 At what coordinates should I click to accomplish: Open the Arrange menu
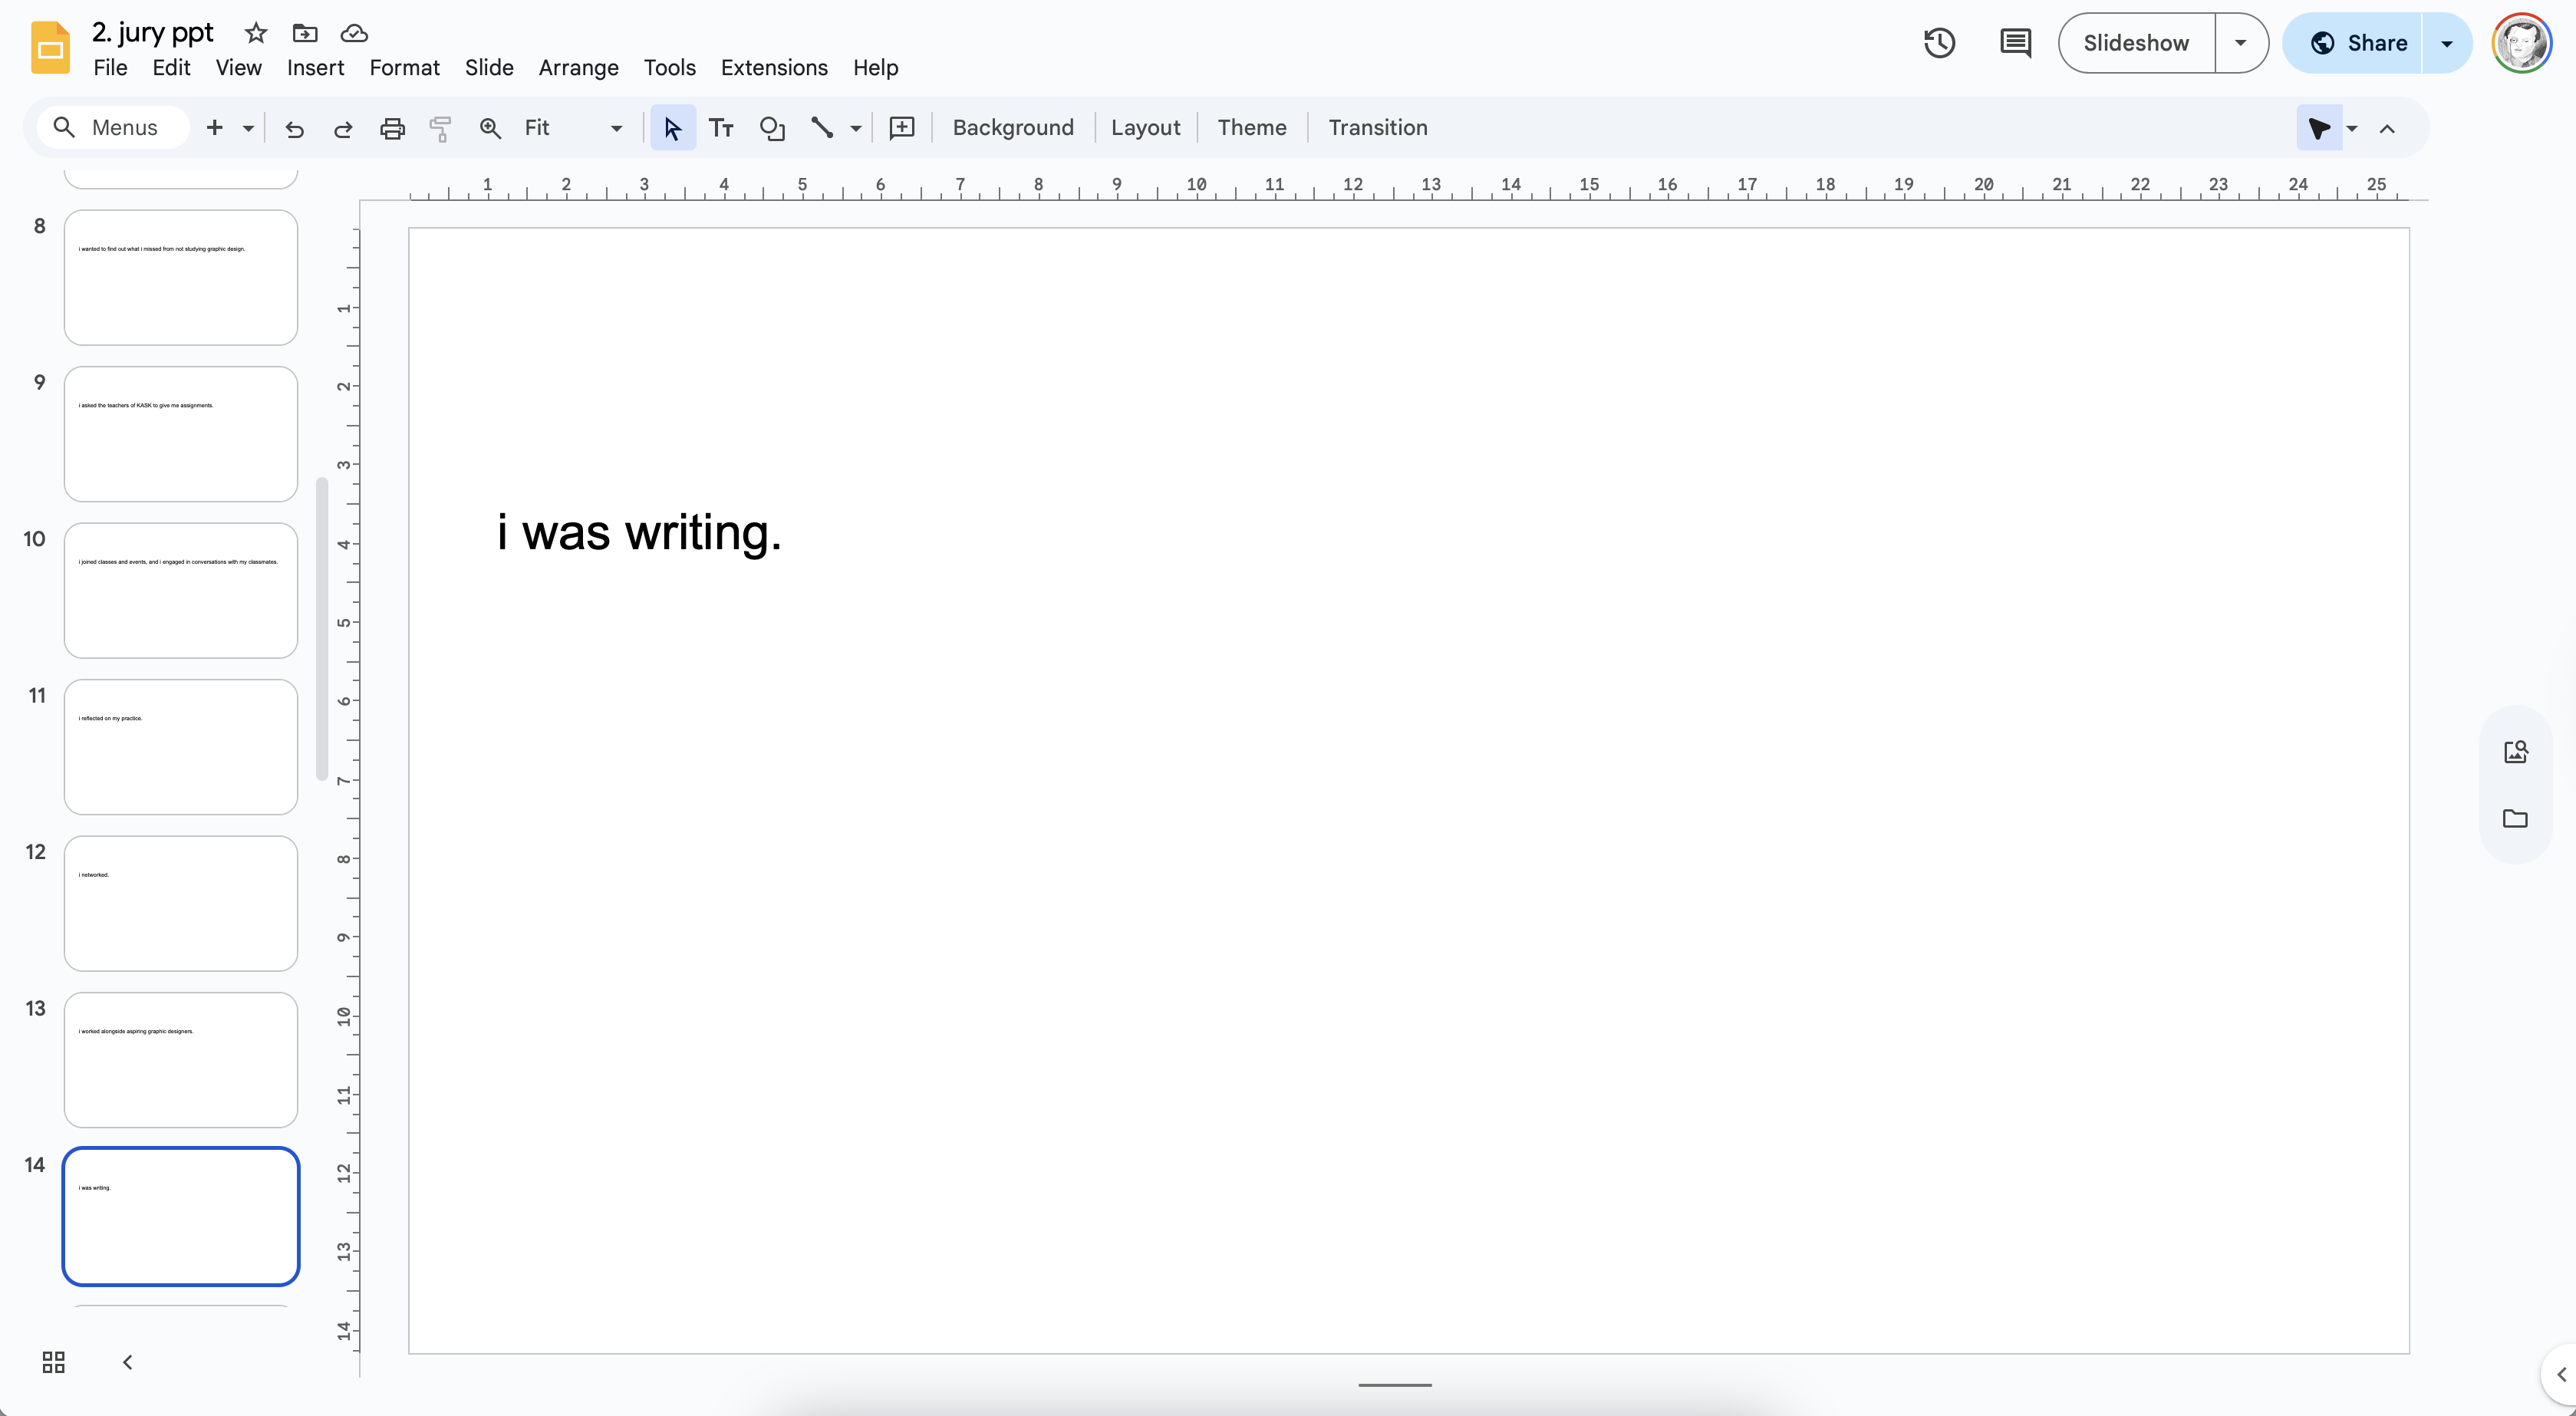point(578,68)
